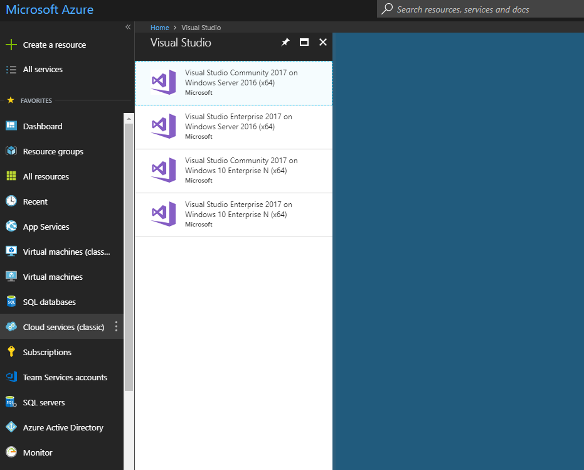Click the Microsoft Azure title link
The image size is (584, 470).
point(50,9)
